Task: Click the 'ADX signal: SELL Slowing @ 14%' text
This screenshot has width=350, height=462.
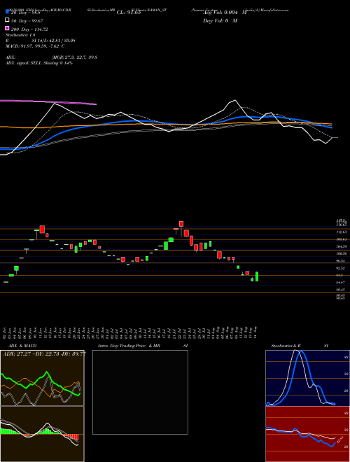Action: click(x=39, y=63)
